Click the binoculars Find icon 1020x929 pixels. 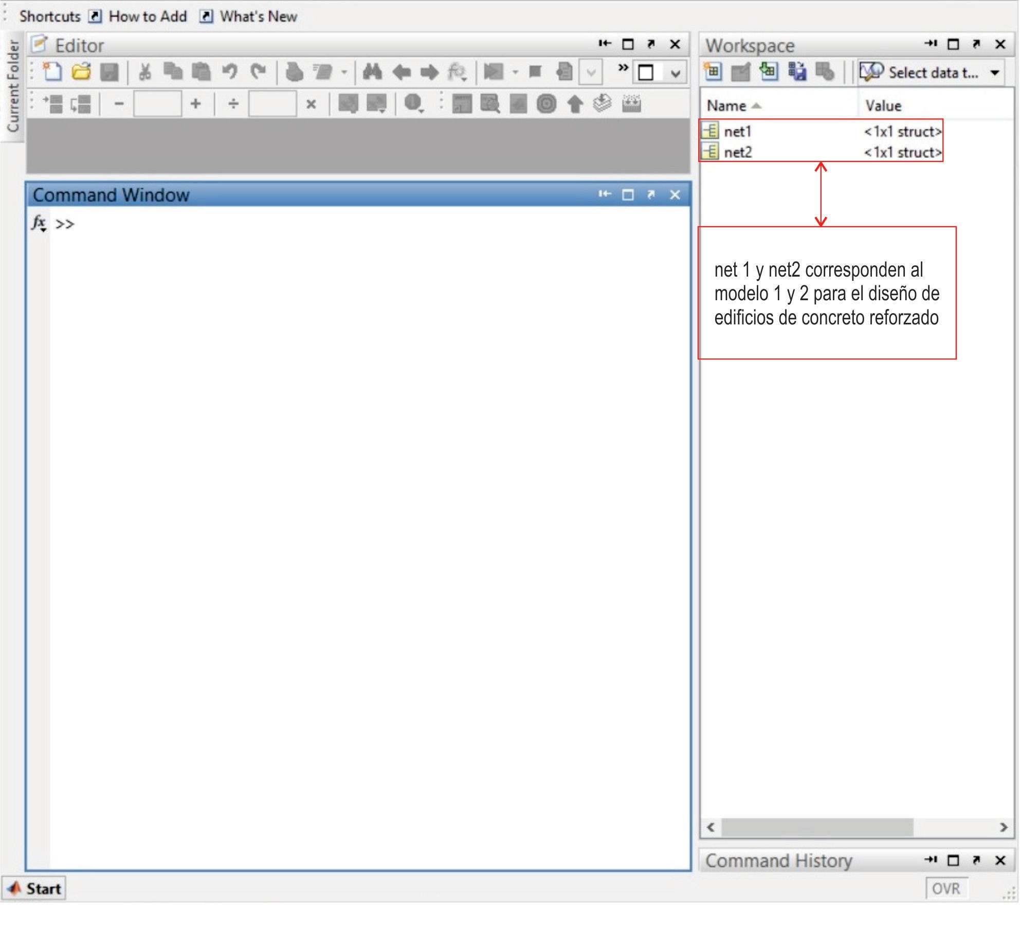(x=372, y=72)
